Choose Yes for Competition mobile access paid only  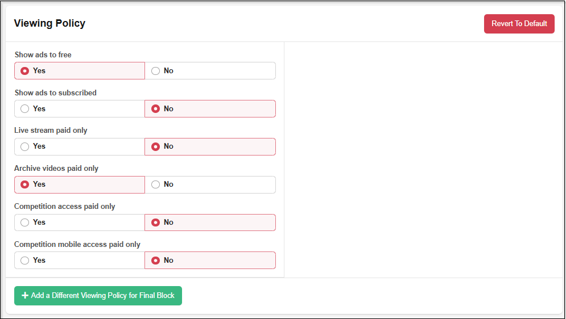[25, 261]
